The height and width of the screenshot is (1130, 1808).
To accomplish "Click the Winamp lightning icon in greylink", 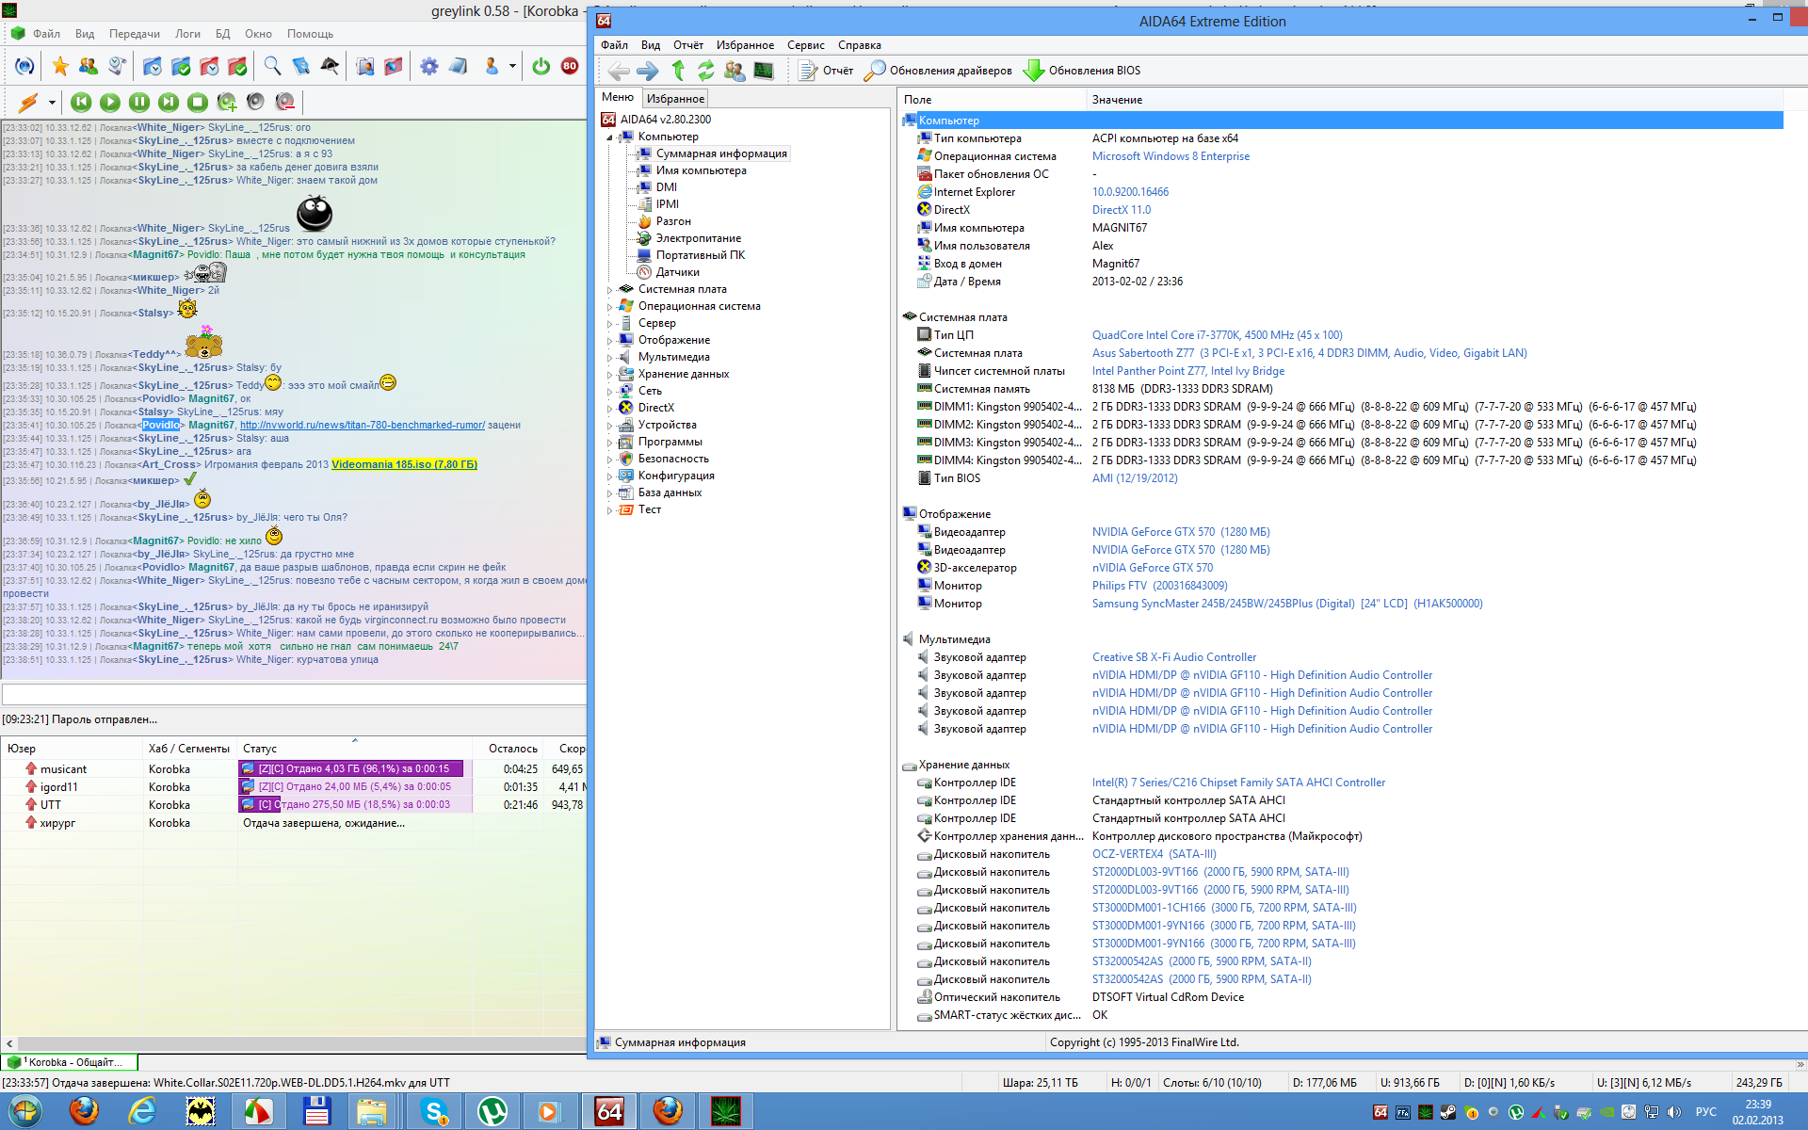I will [x=28, y=102].
